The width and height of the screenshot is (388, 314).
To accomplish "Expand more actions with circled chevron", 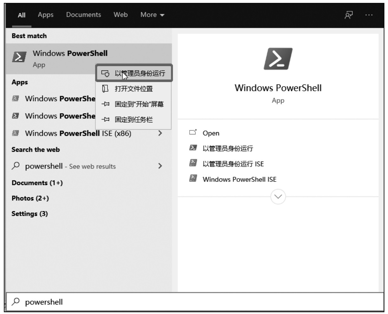I will tap(278, 197).
